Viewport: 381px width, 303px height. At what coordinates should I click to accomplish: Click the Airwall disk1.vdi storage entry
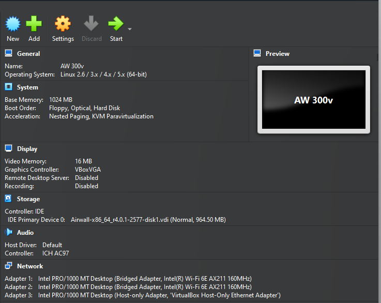click(x=148, y=220)
